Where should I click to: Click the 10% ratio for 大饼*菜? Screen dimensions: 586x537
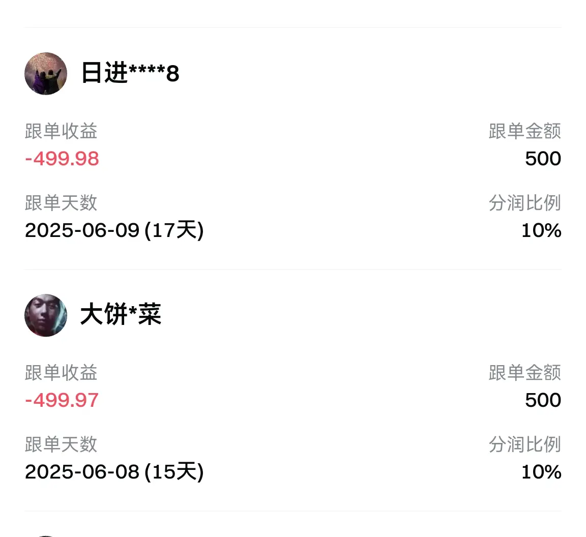coord(542,471)
